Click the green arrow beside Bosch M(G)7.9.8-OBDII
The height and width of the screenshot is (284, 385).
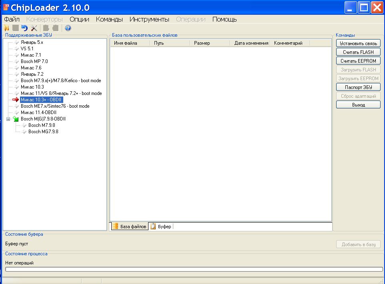(16, 119)
